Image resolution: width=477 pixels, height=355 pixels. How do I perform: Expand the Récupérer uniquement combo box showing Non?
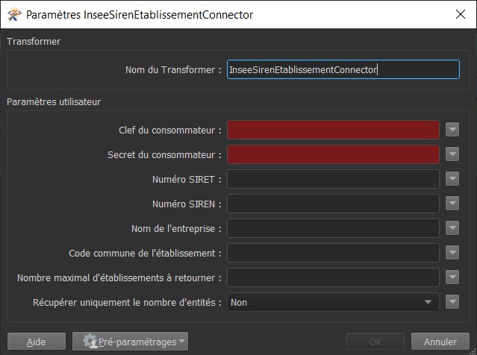pos(333,302)
